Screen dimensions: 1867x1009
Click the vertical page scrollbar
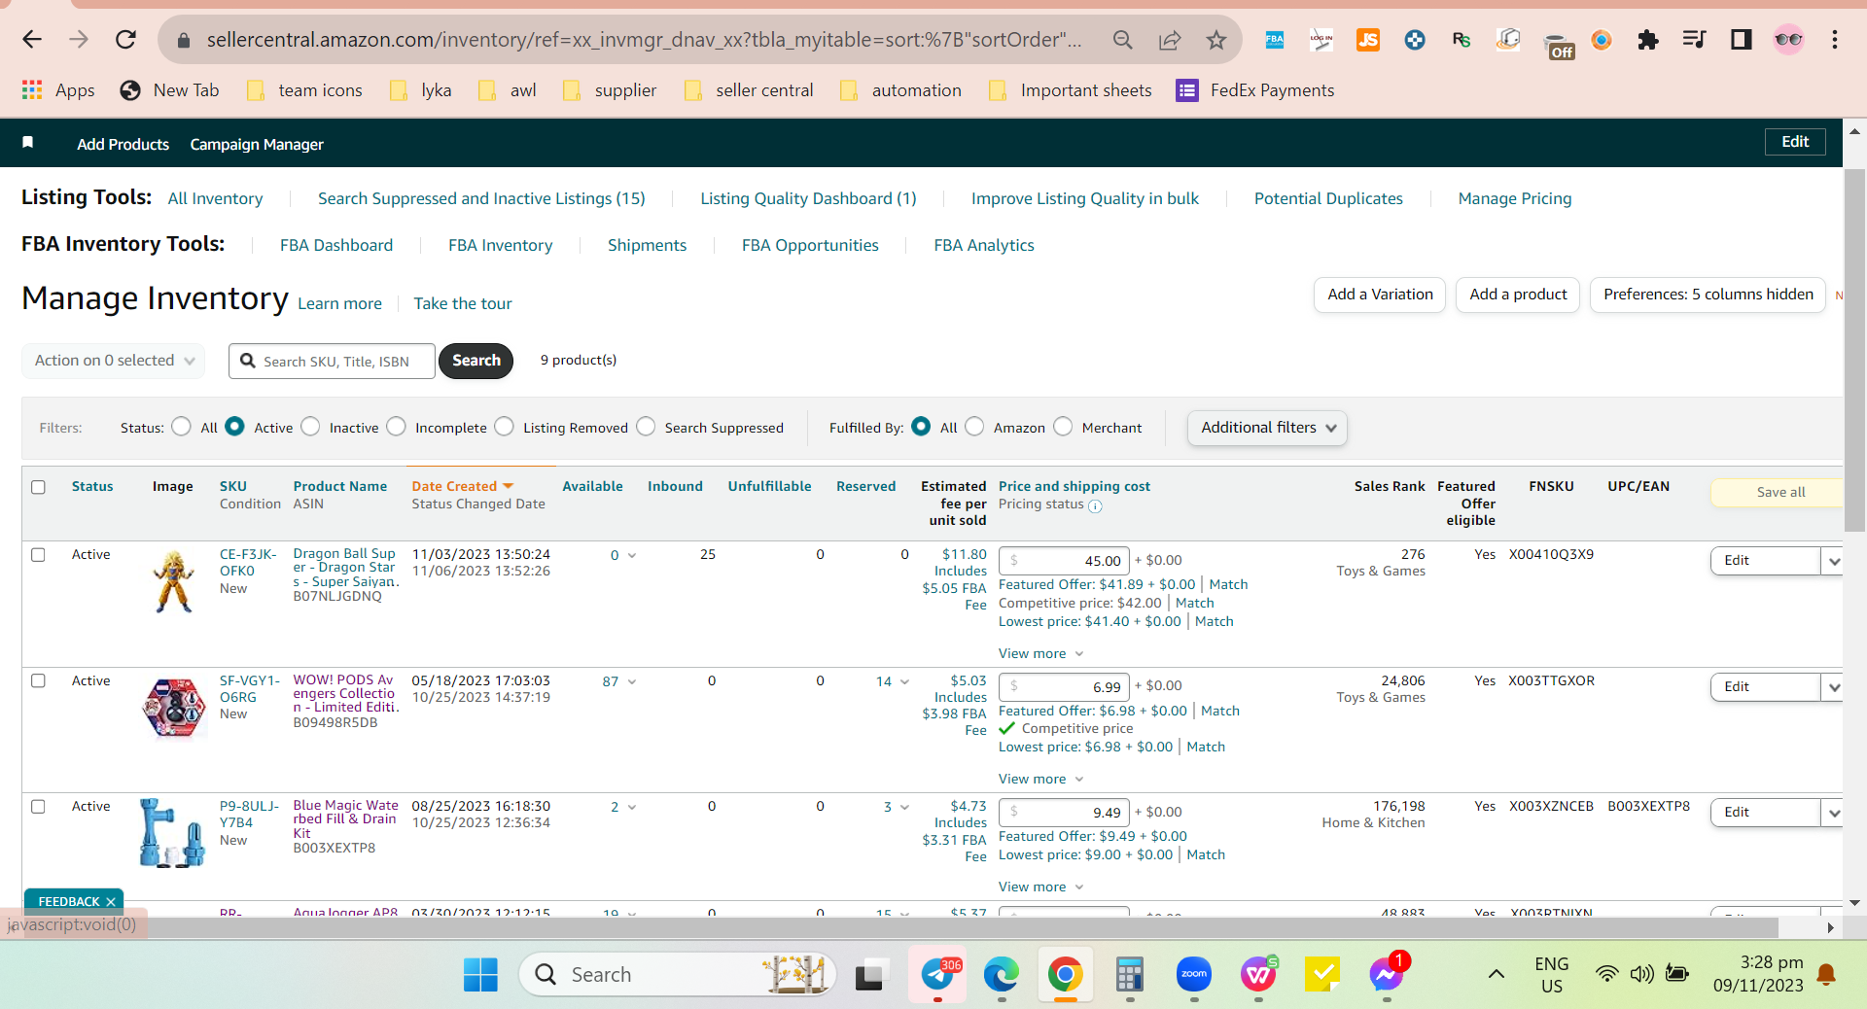[1854, 350]
